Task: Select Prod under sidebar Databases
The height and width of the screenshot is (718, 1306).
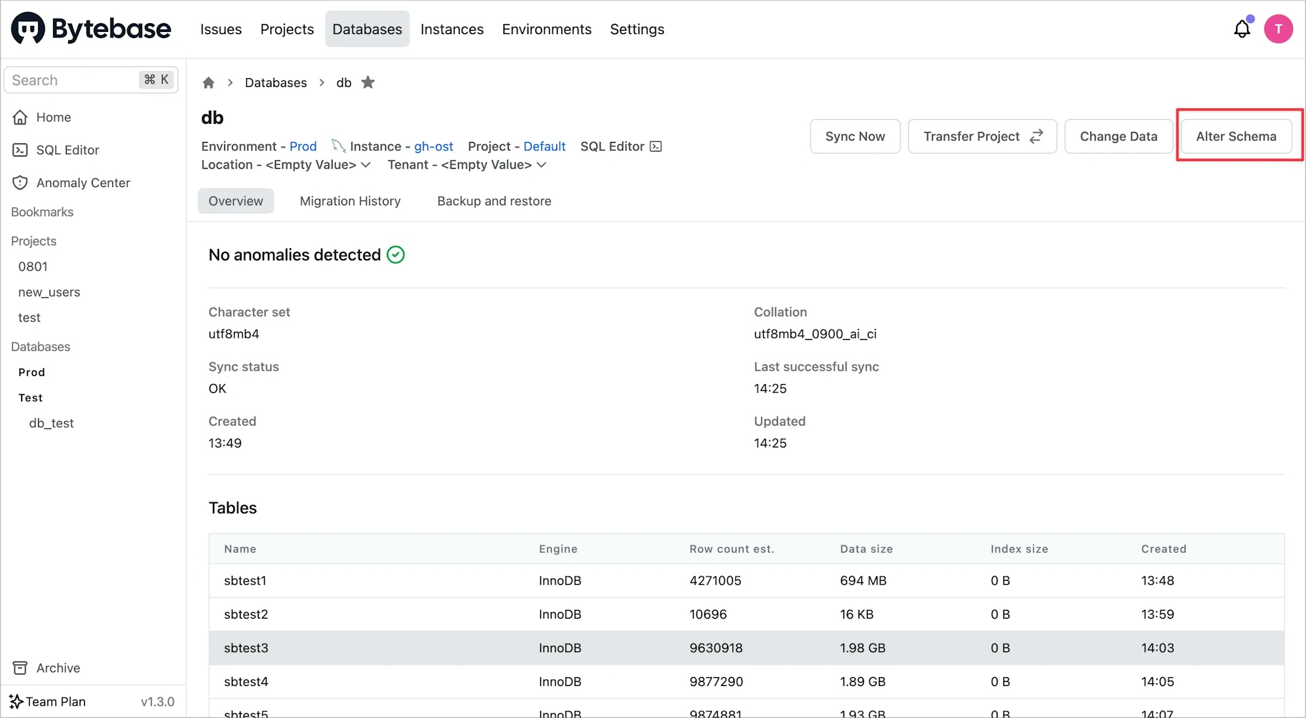Action: tap(31, 372)
